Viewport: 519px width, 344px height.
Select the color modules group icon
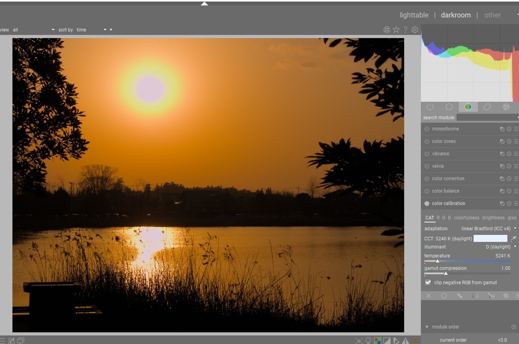coord(468,107)
